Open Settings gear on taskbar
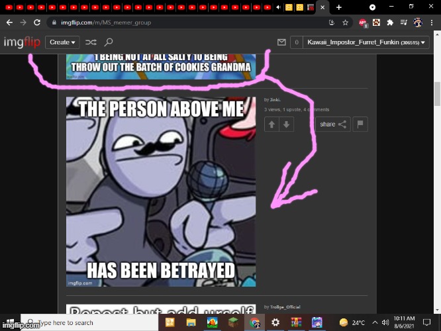 tap(275, 322)
